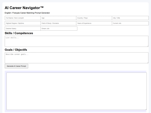151x113 pixels.
Task: Click into the City / Ville field
Action: [x=130, y=18]
